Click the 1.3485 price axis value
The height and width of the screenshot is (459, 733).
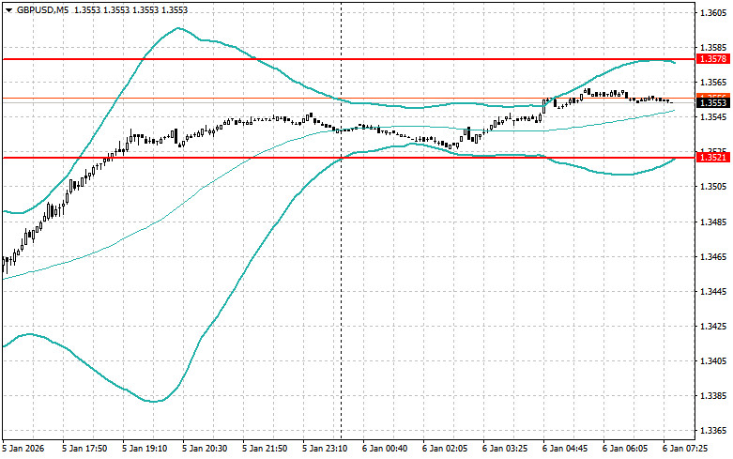(714, 222)
